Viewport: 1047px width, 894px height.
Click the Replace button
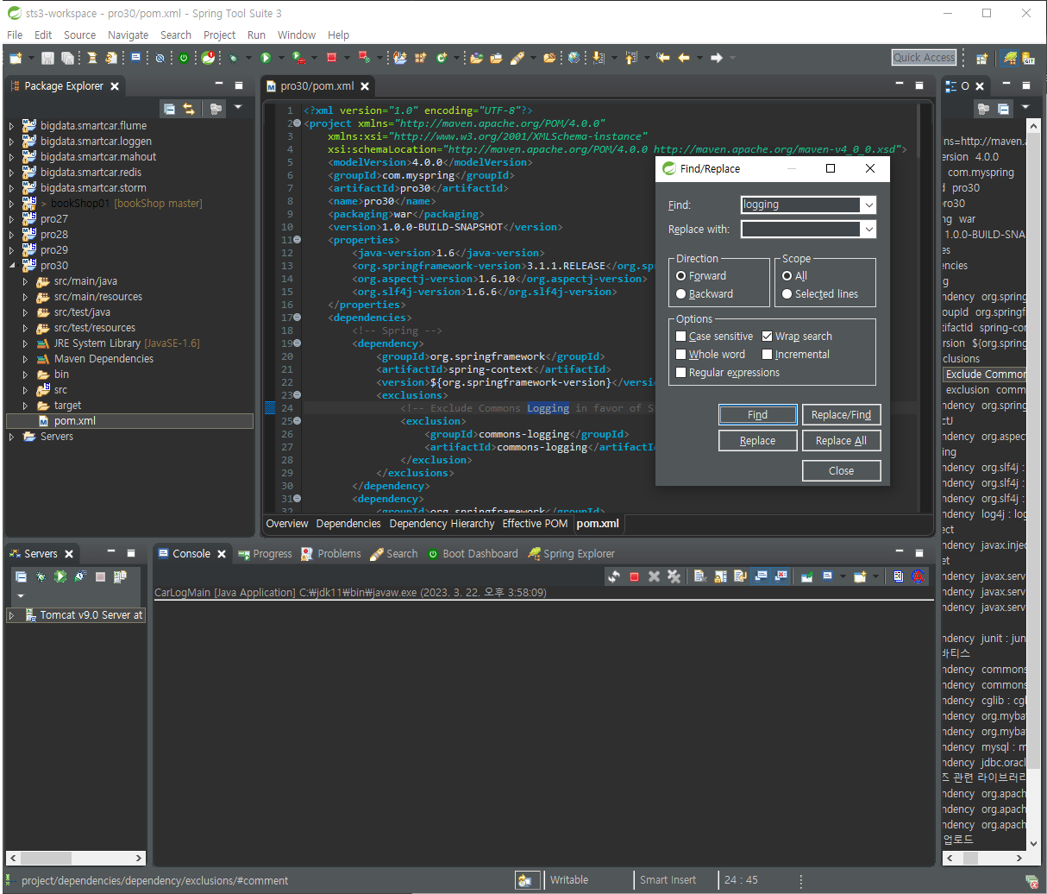tap(757, 441)
